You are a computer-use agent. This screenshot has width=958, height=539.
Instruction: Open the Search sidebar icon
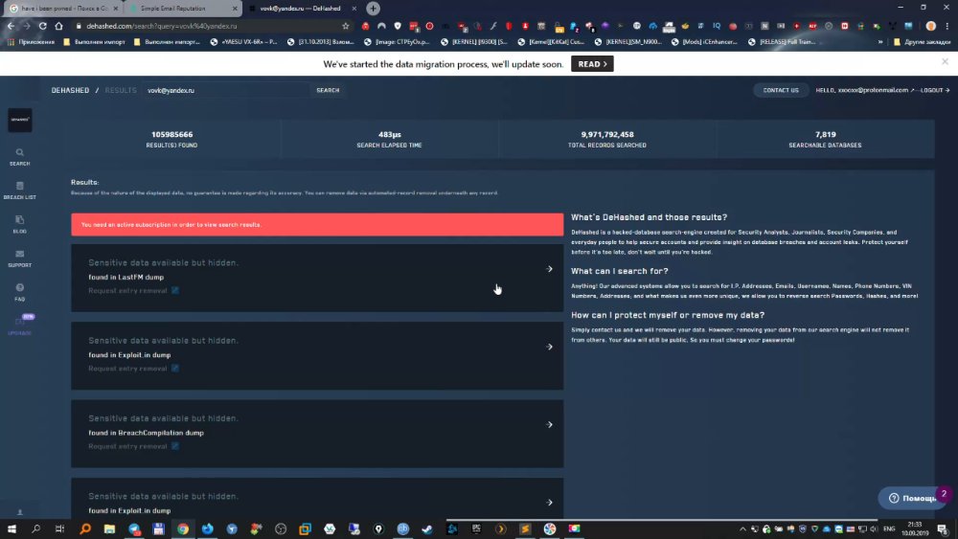click(x=19, y=156)
